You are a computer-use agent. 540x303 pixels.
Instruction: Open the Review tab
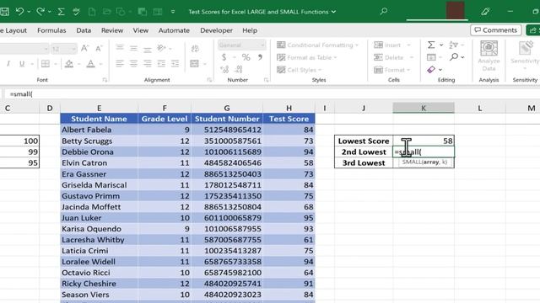click(x=112, y=30)
